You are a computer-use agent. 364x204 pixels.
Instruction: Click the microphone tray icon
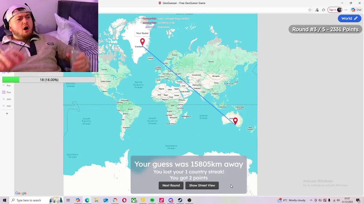(x=329, y=200)
